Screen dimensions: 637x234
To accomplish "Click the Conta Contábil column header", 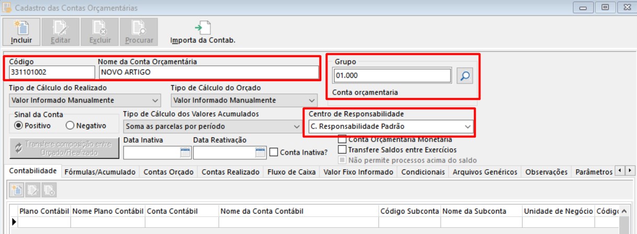I will [x=182, y=211].
